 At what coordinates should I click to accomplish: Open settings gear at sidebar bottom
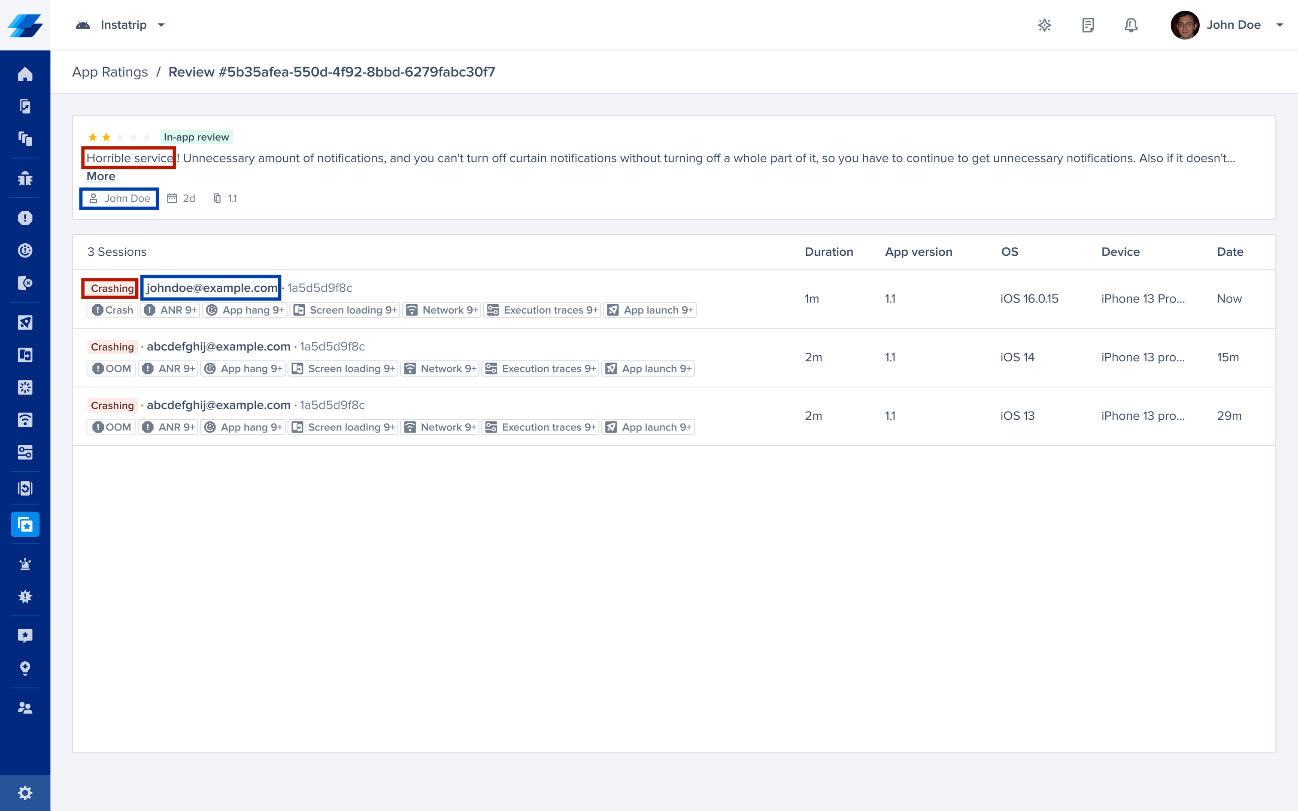pyautogui.click(x=24, y=793)
